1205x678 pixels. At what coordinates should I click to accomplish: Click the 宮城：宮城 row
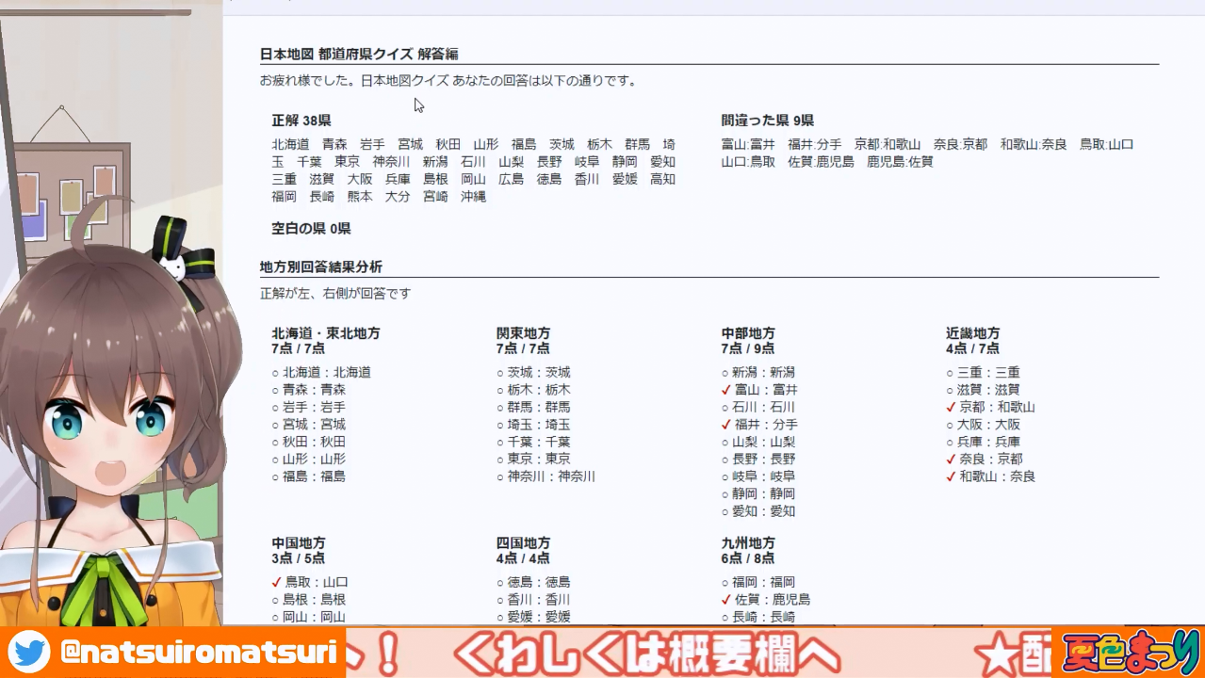(309, 425)
